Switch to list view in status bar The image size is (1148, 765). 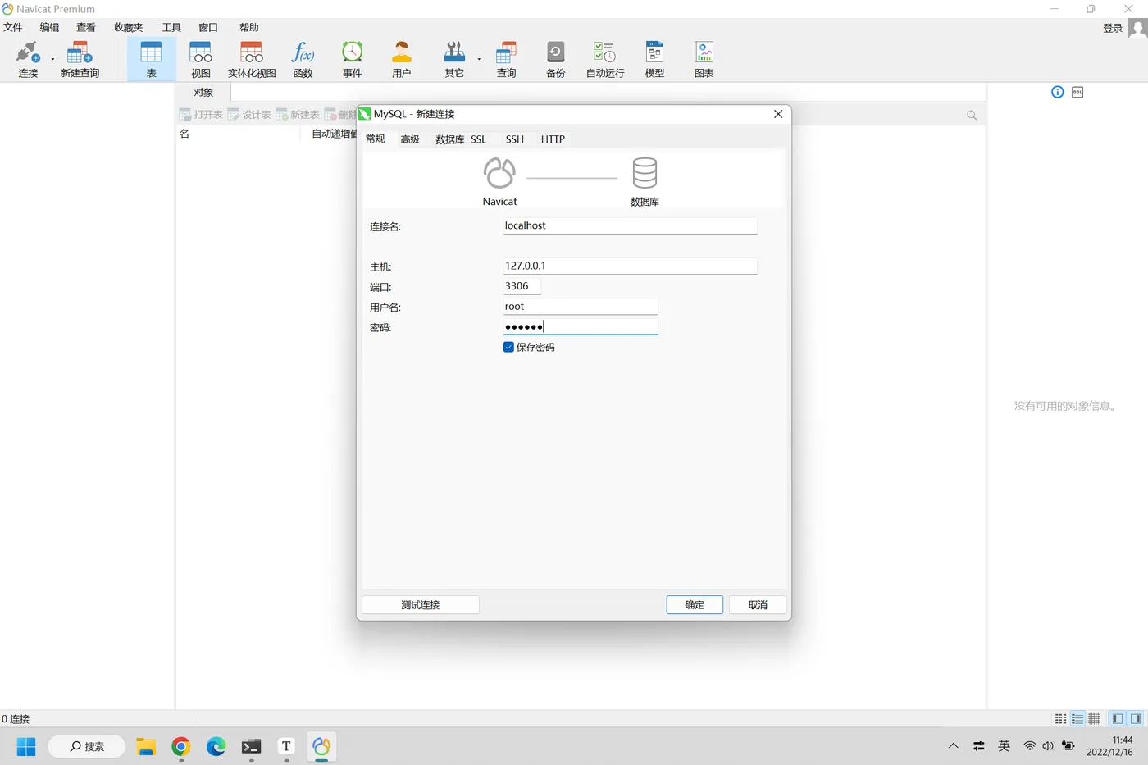click(1077, 719)
